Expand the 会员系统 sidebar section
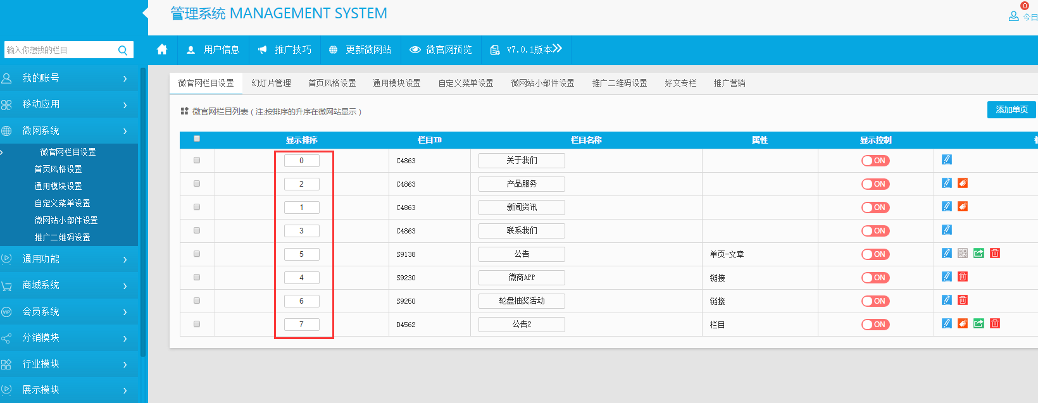Screen dimensions: 1038x403 click(68, 311)
